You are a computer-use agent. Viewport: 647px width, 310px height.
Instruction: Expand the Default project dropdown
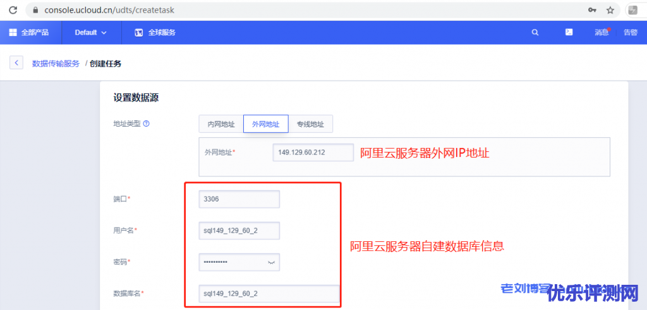click(x=90, y=32)
